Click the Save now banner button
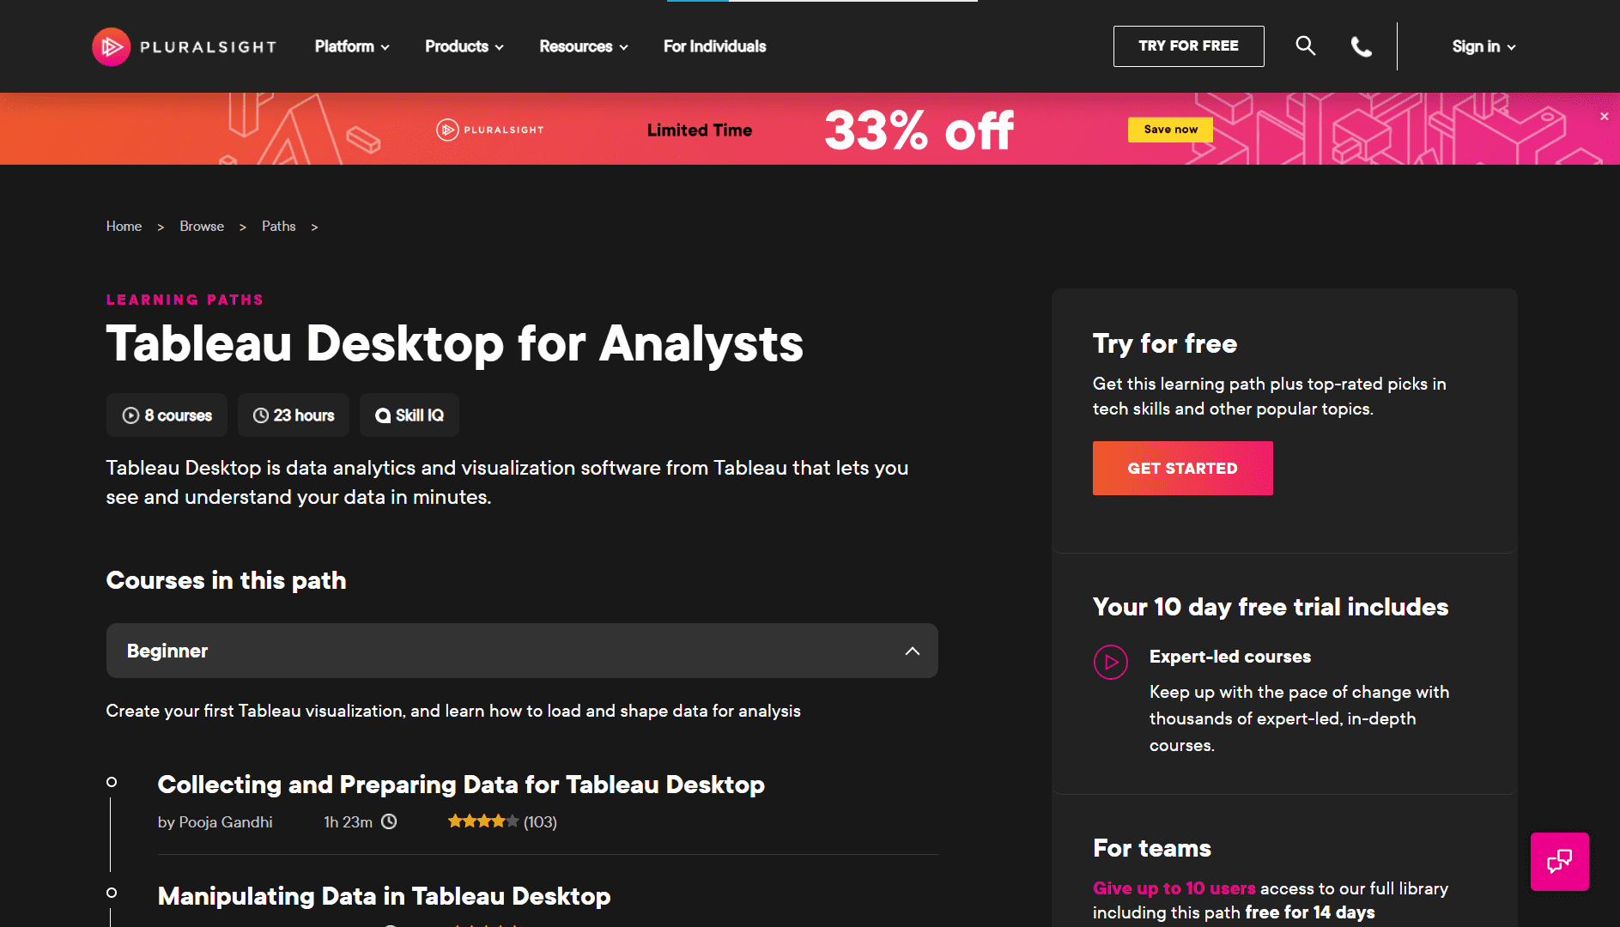Screen dimensions: 1620x927 click(x=1169, y=129)
